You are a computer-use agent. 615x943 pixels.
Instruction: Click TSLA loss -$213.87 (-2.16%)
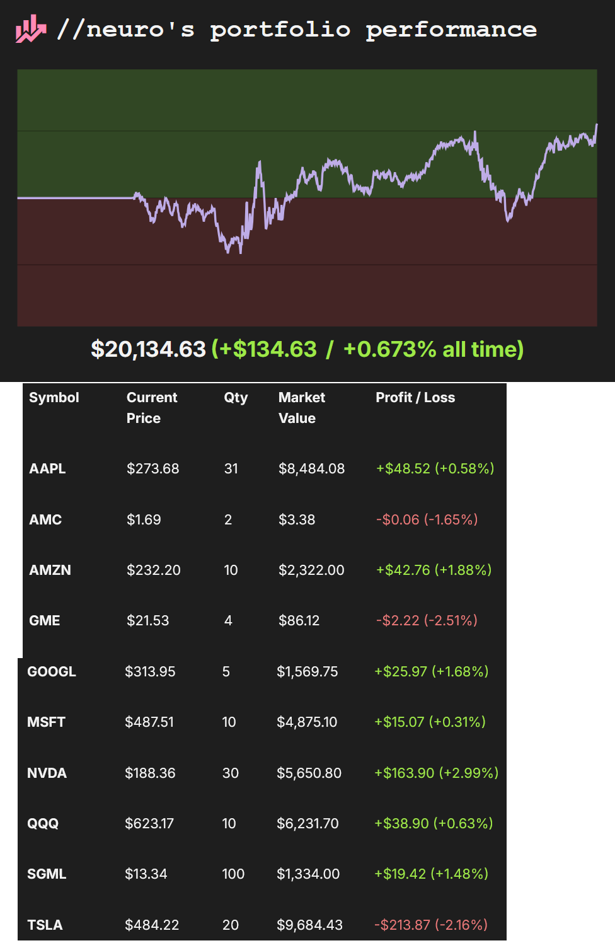pyautogui.click(x=431, y=925)
